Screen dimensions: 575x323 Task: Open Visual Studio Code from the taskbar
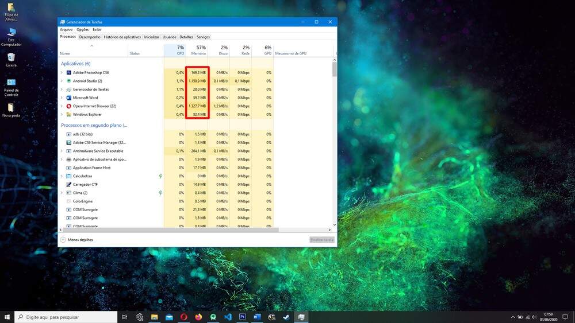tap(228, 317)
